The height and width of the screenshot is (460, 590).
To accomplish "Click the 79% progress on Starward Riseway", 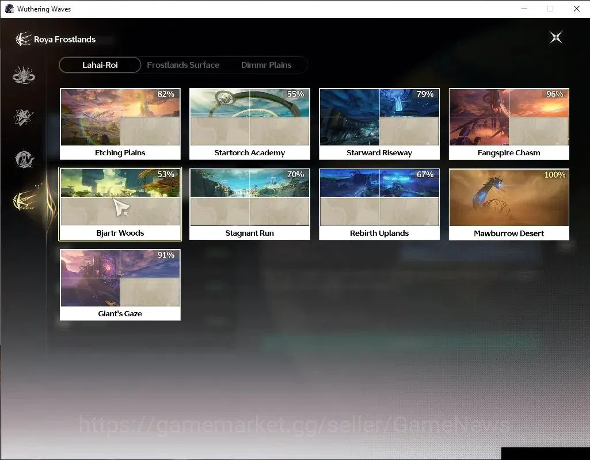I will pyautogui.click(x=425, y=94).
